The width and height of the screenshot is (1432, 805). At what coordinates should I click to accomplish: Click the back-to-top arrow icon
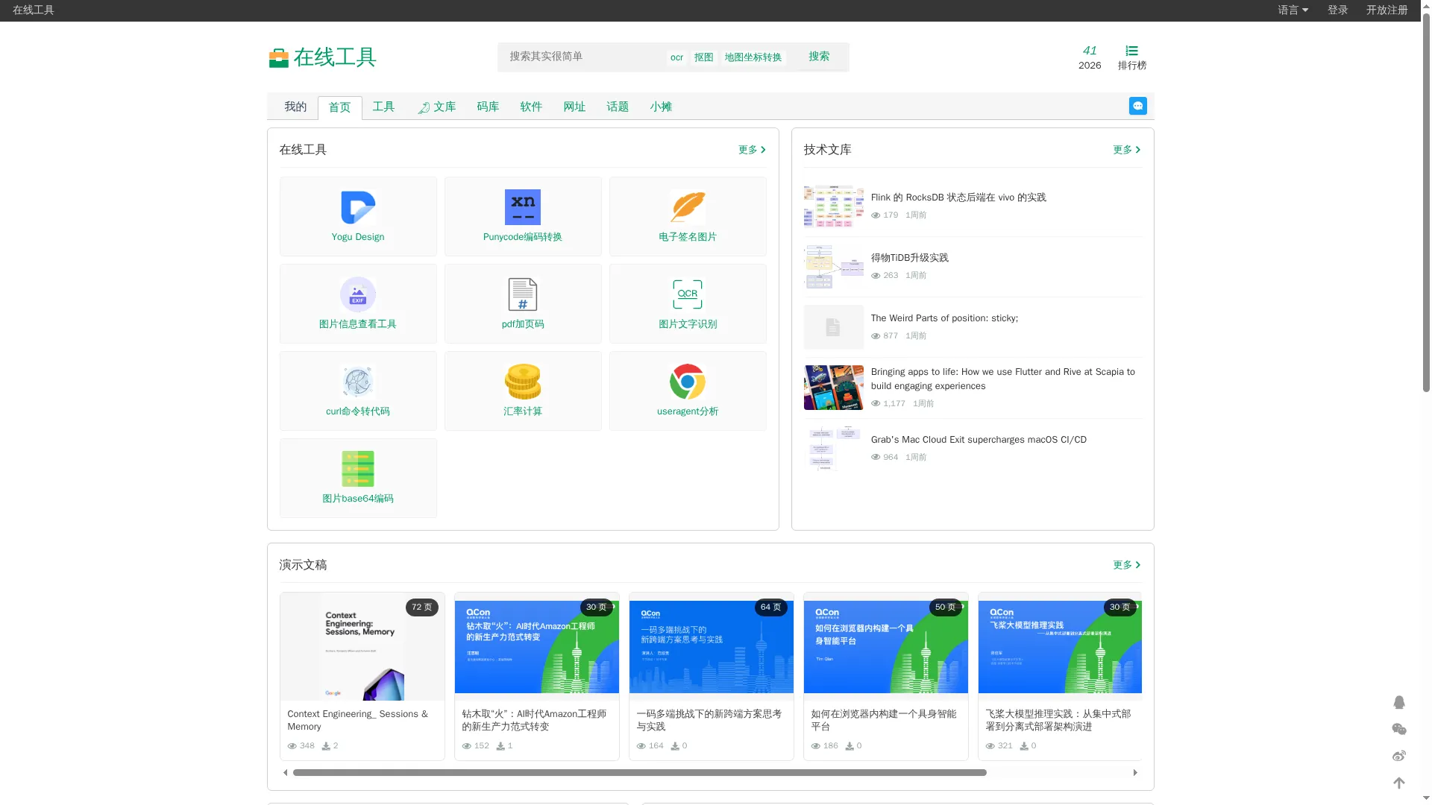tap(1399, 783)
